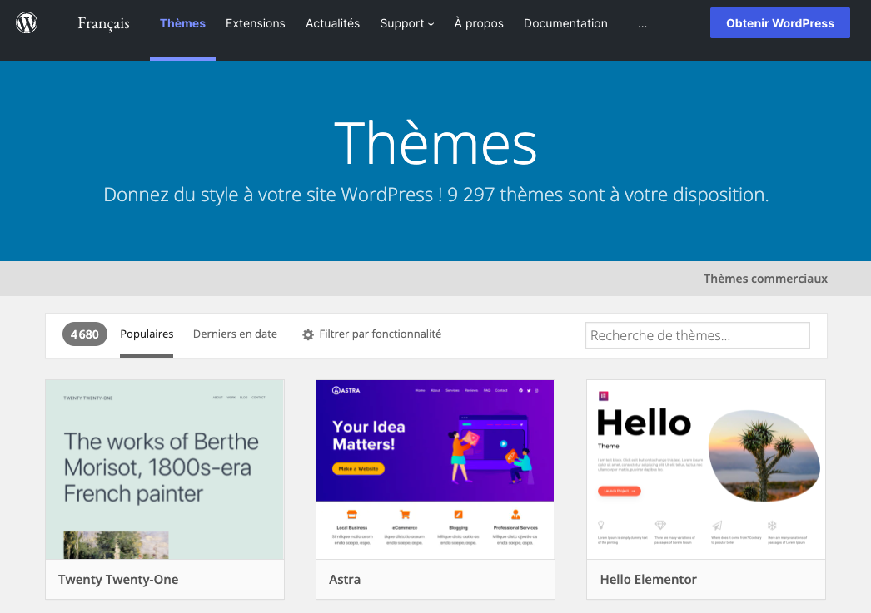Click the Twenty Twenty-One theme title
The height and width of the screenshot is (613, 871).
(118, 579)
